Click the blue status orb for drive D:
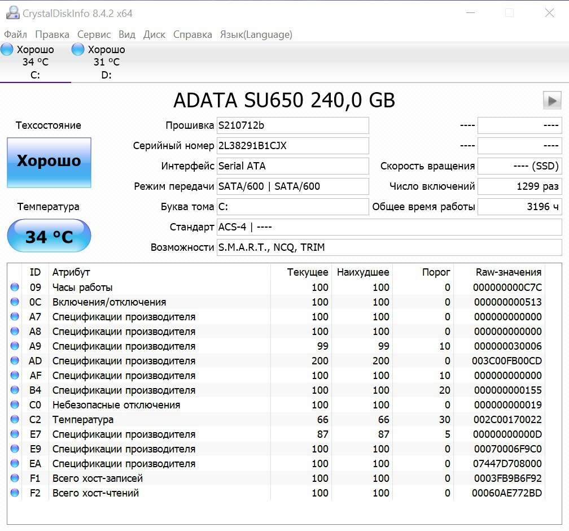The image size is (569, 531). 78,49
